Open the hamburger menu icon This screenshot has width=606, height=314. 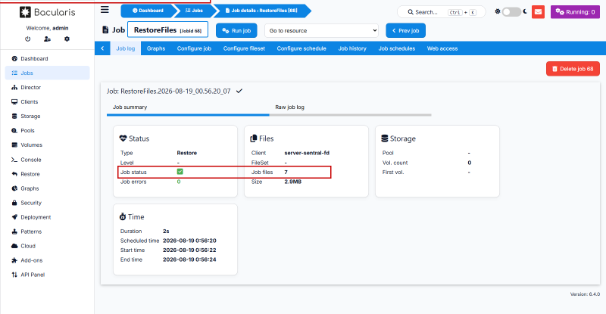105,10
